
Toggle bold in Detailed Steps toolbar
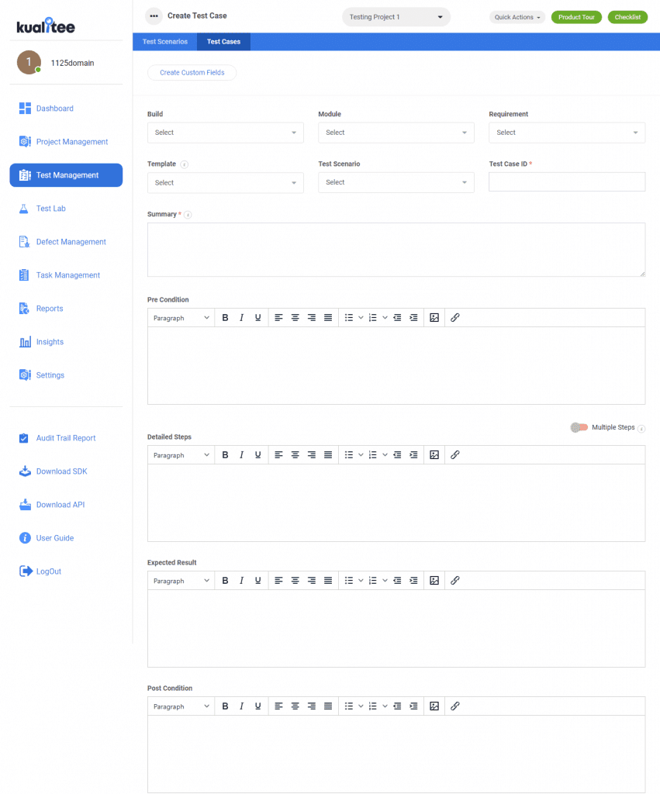tap(225, 455)
